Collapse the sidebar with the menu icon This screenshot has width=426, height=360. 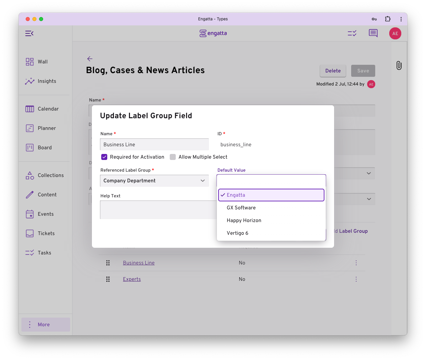[x=29, y=33]
